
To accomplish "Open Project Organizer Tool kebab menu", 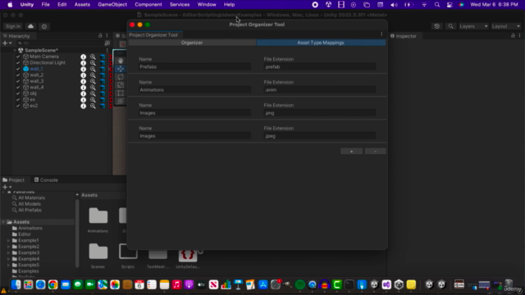I will (381, 34).
